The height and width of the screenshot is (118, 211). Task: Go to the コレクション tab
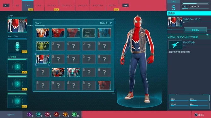(67, 6)
